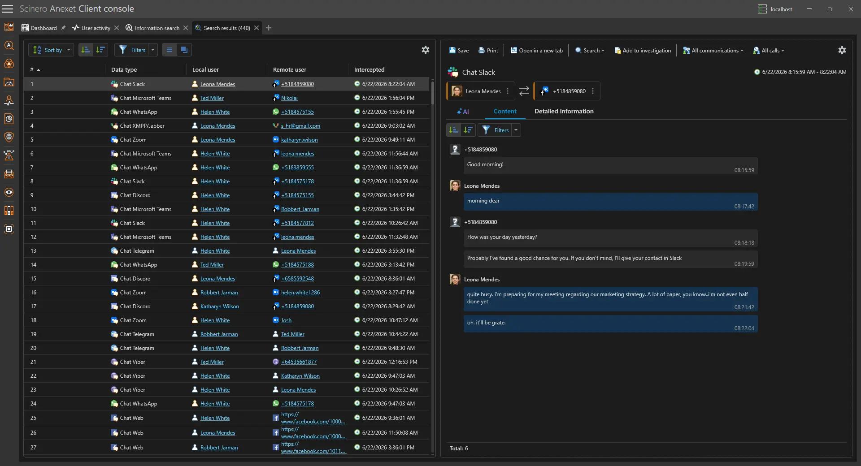Open s_hr@gmail.com remote user link

pyautogui.click(x=300, y=126)
